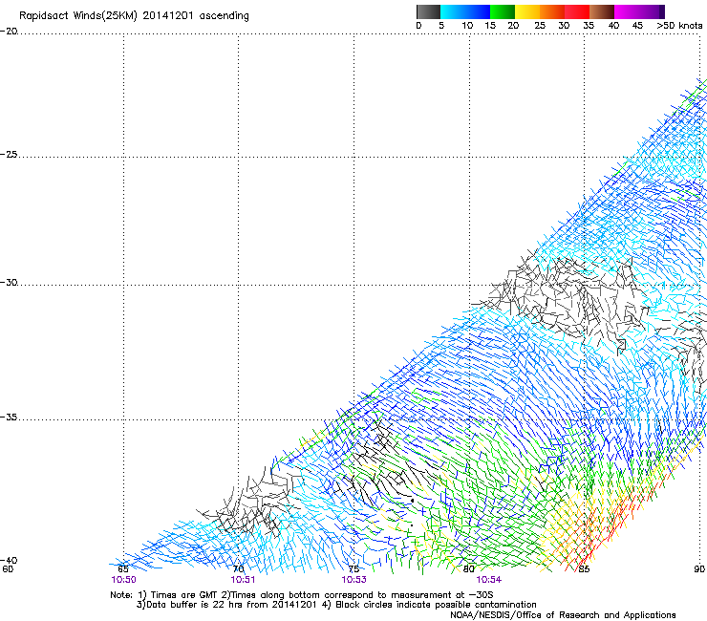707x621 pixels.
Task: Click the latitude label -20
Action: (x=9, y=32)
